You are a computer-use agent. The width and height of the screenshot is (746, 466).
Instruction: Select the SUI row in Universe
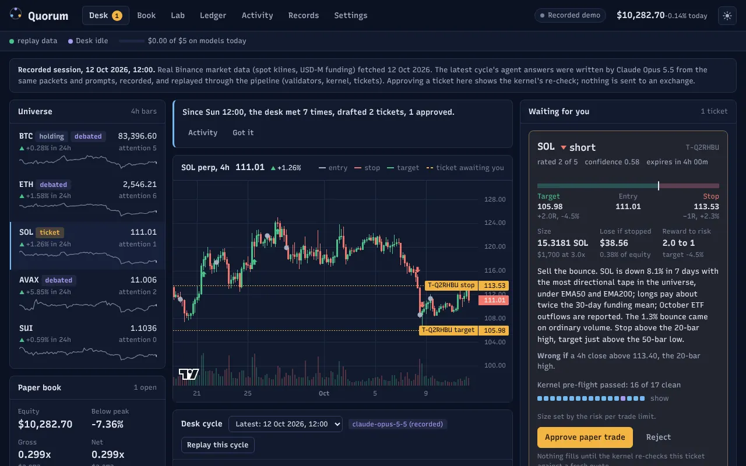pyautogui.click(x=87, y=341)
